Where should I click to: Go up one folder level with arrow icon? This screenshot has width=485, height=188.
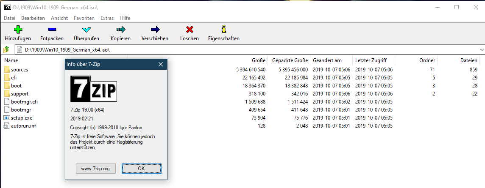6,49
